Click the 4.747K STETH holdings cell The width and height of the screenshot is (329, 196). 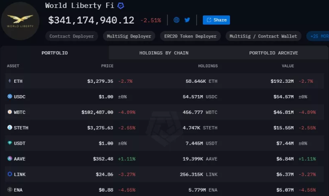(200, 127)
